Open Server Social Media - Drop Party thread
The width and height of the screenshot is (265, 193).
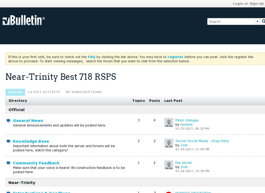click(202, 141)
